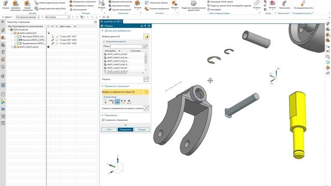Click the Отмена button

[x=142, y=130]
